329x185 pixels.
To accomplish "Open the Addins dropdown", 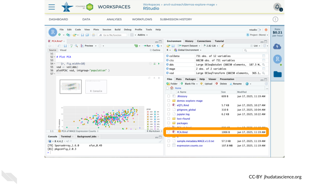I will (143, 35).
